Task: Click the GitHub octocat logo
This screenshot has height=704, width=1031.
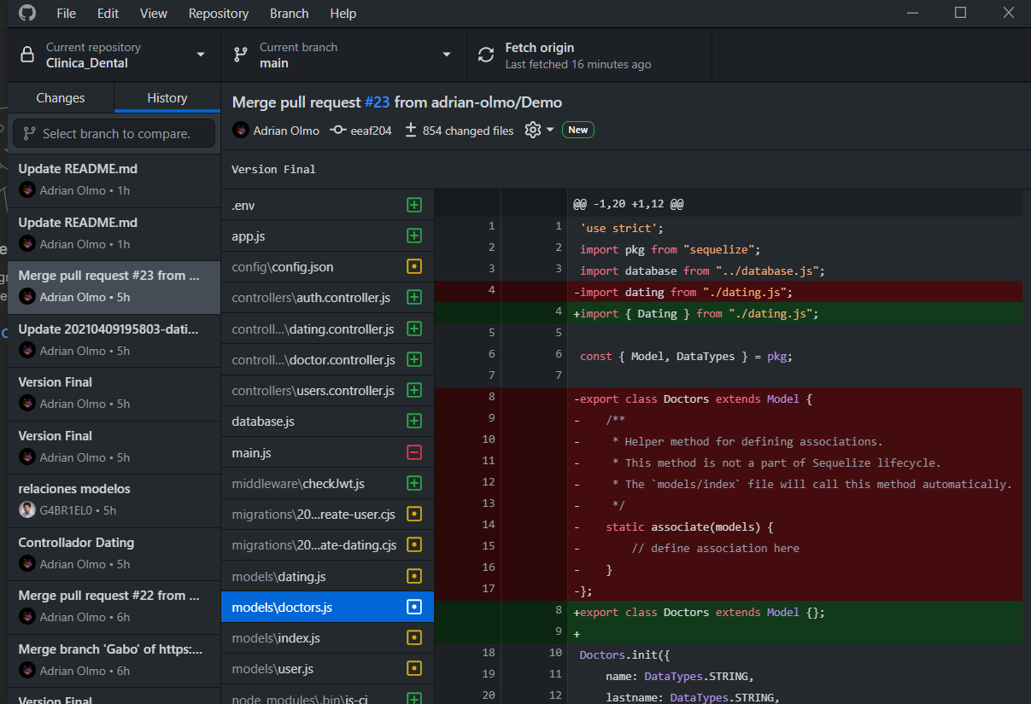Action: 26,13
